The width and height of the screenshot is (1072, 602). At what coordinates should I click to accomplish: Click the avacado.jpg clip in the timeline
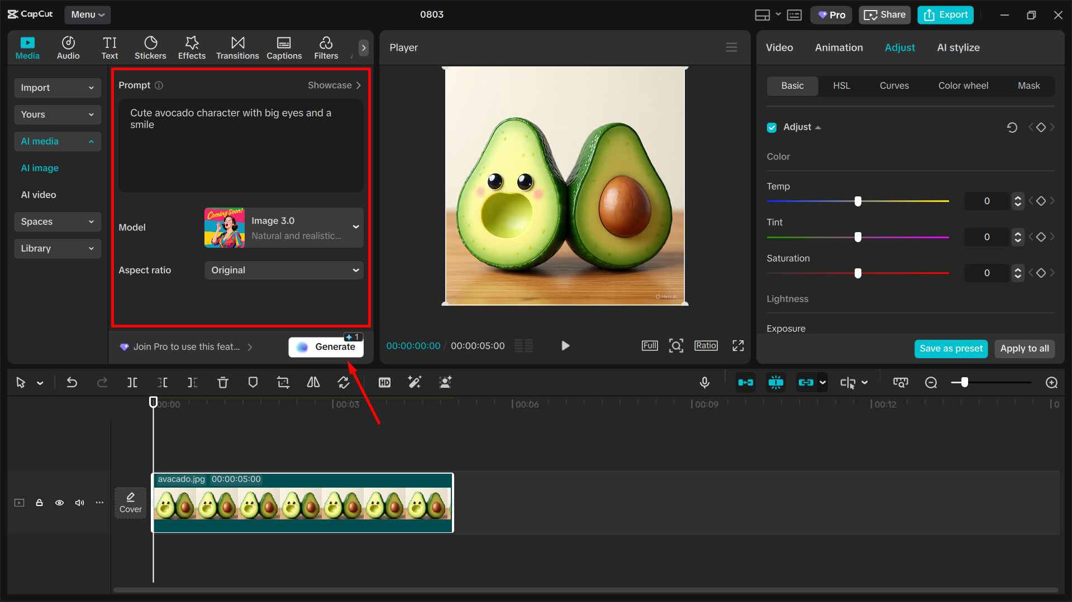(302, 503)
